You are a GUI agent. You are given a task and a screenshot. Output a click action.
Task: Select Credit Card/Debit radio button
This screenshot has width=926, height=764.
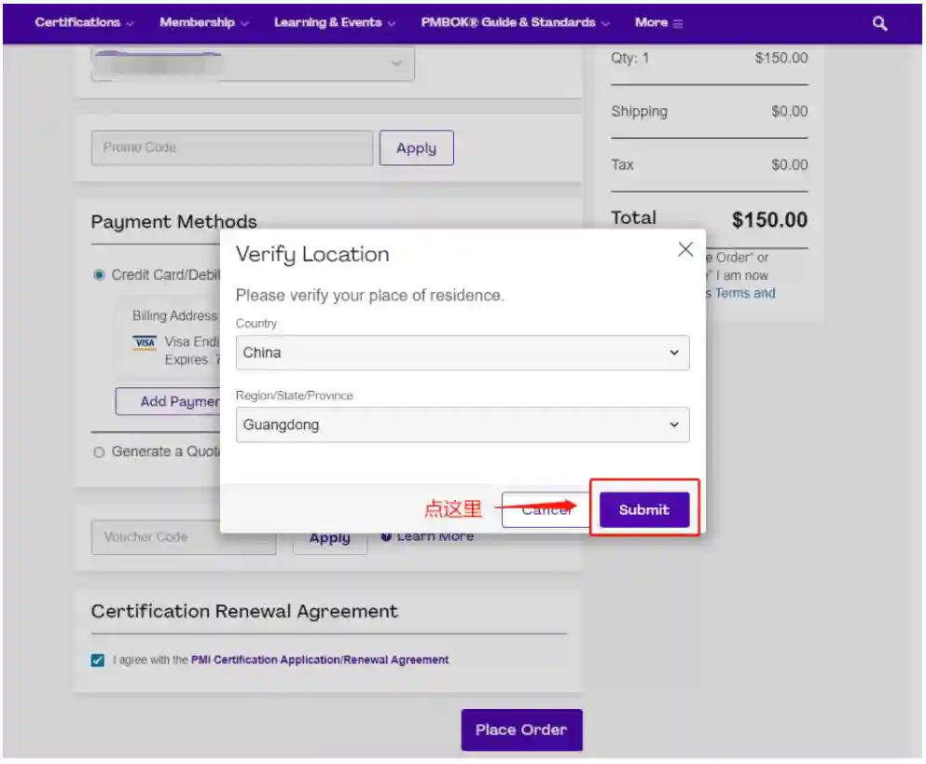pyautogui.click(x=99, y=275)
